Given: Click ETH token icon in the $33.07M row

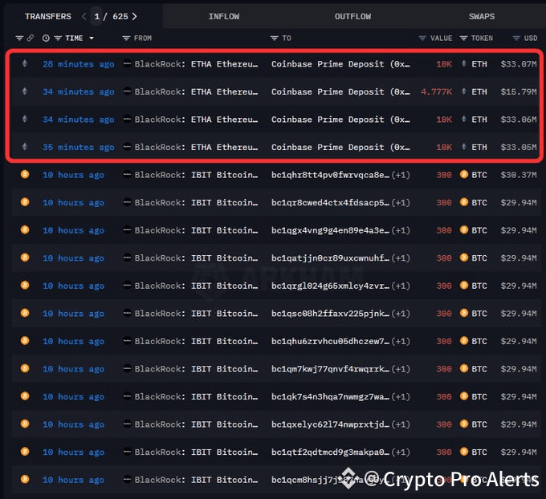Looking at the screenshot, I should [464, 63].
